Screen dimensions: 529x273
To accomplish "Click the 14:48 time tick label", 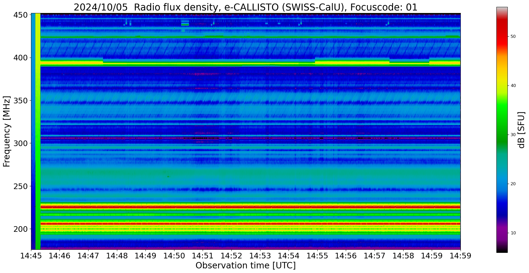I will click(117, 256).
